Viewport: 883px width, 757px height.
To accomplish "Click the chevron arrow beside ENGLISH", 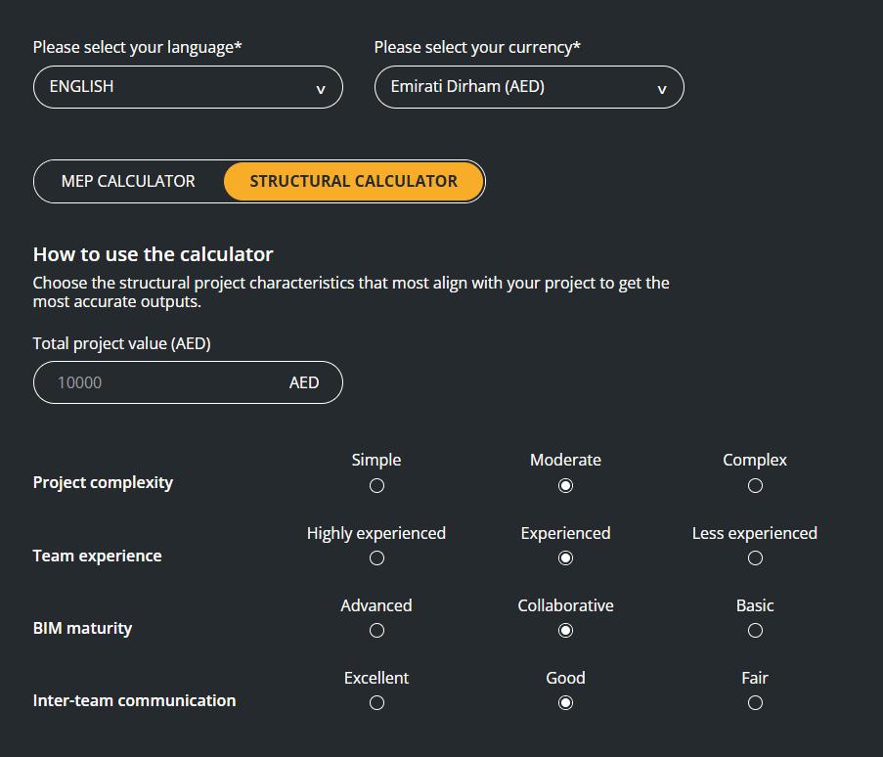I will (x=320, y=89).
